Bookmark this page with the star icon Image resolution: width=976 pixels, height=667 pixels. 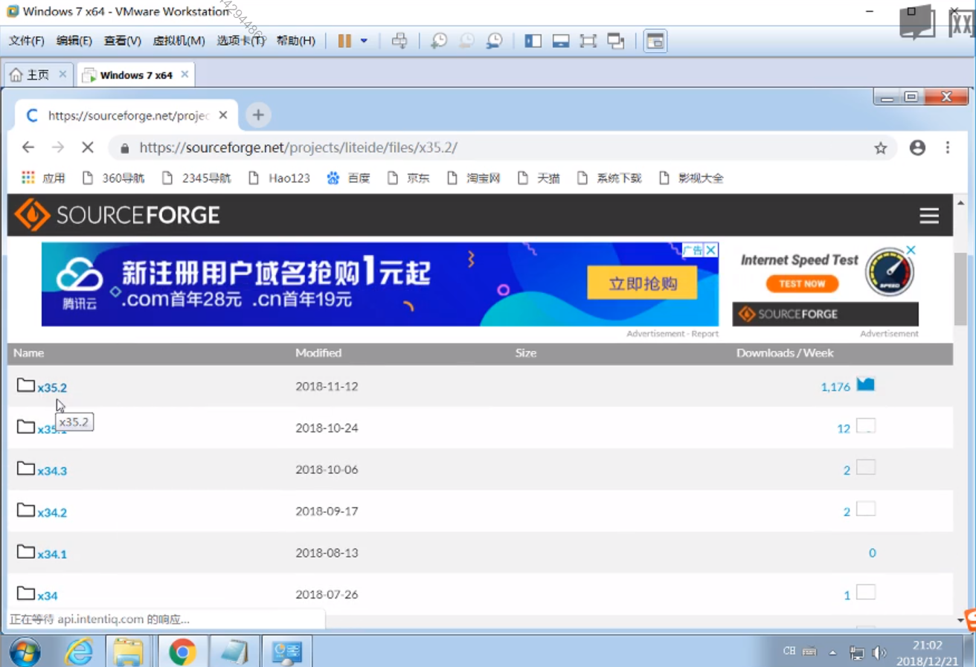[881, 148]
